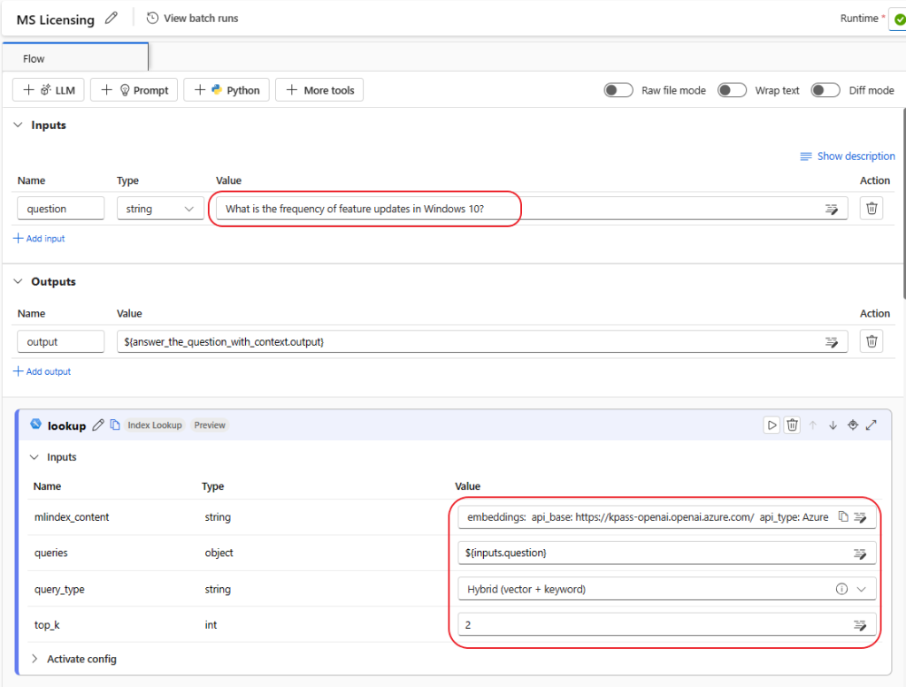This screenshot has height=687, width=906.
Task: Copy the mlindex_content value
Action: tap(843, 516)
